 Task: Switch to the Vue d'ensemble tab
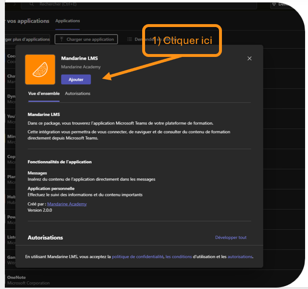pos(44,94)
